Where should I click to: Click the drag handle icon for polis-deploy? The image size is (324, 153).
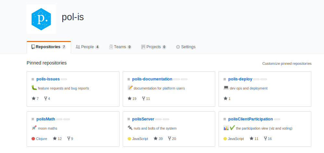coord(225,79)
